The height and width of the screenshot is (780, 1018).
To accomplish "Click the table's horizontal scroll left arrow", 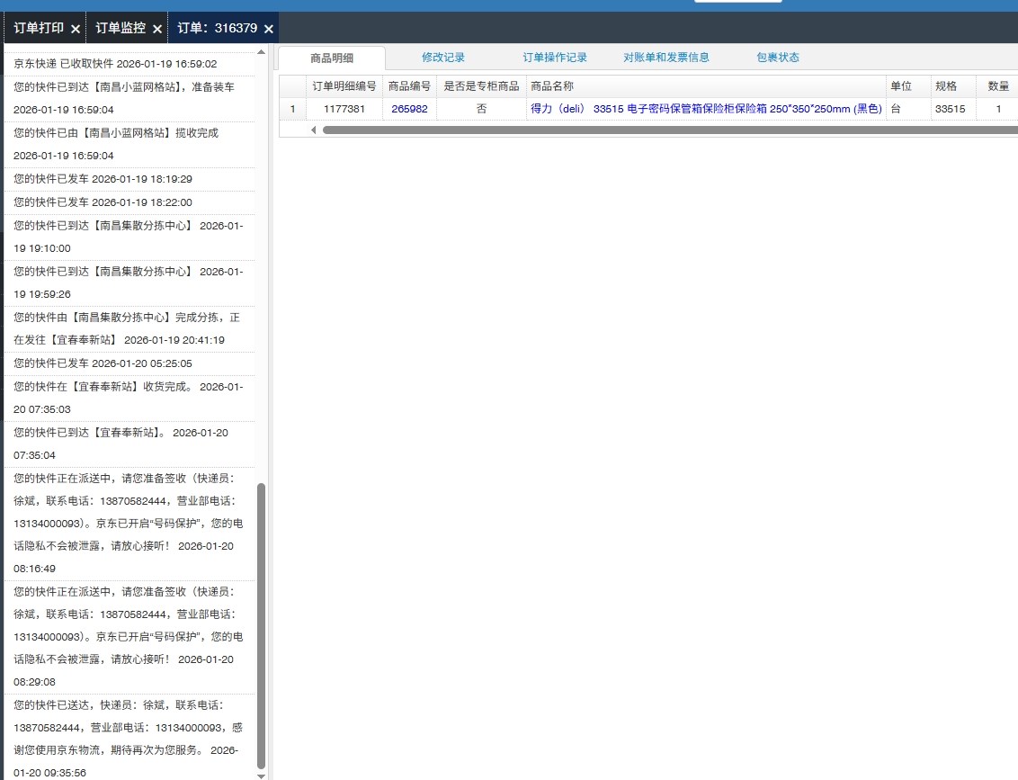I will 313,130.
